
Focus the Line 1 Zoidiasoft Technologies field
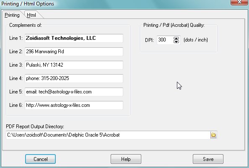tap(74, 38)
